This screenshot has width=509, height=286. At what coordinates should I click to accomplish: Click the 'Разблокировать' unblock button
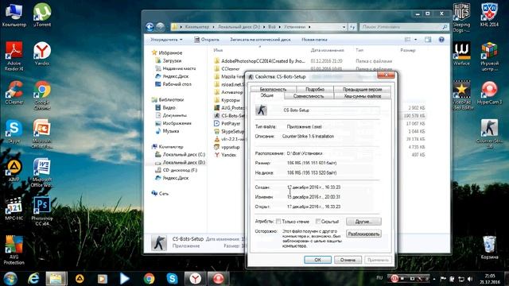click(363, 234)
